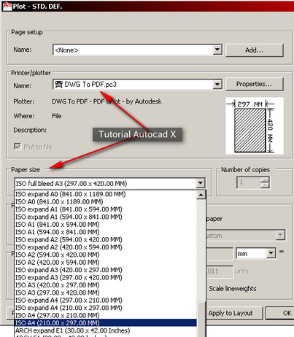Select ISO expand A4 (210.00 x 297.00 MM)
The height and width of the screenshot is (337, 294).
pos(106,308)
